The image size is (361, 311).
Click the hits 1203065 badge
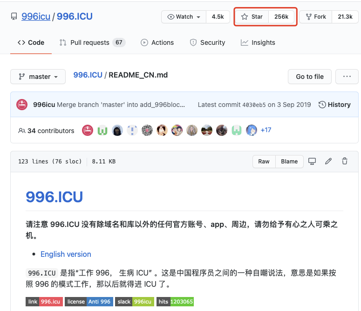pos(175,302)
